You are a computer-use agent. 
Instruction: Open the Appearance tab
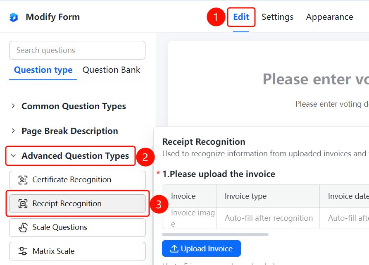(x=329, y=17)
